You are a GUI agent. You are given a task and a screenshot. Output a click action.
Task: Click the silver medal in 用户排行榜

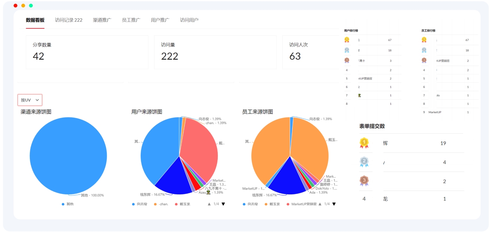pyautogui.click(x=346, y=50)
